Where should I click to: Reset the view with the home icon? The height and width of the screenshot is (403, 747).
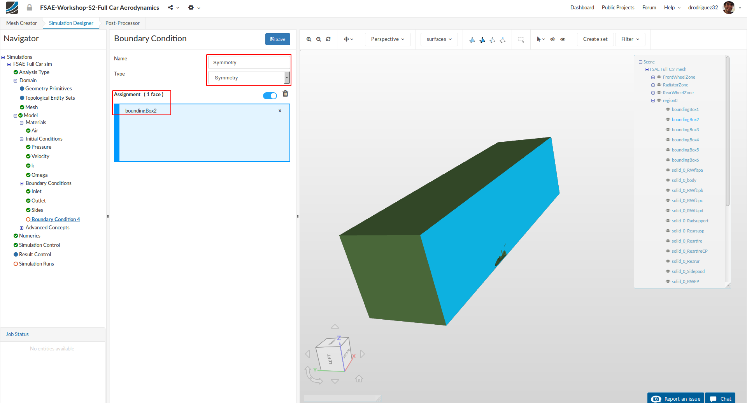pyautogui.click(x=359, y=378)
